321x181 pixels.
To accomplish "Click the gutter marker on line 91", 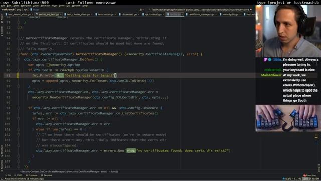I will pyautogui.click(x=18, y=75).
